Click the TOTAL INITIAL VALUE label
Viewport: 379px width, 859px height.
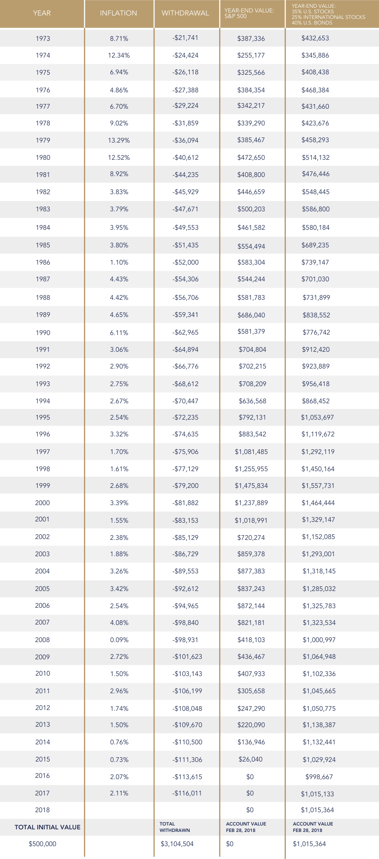point(47,827)
